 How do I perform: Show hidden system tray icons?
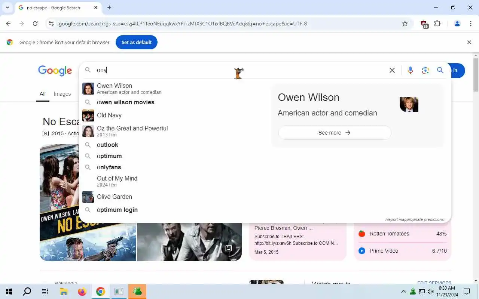click(x=403, y=292)
